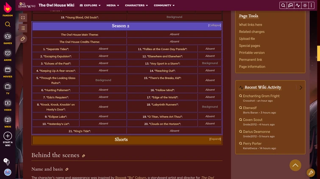Screen dimensions: 320x179
Task: Open the Eberwolf activity entry
Action: point(250,108)
